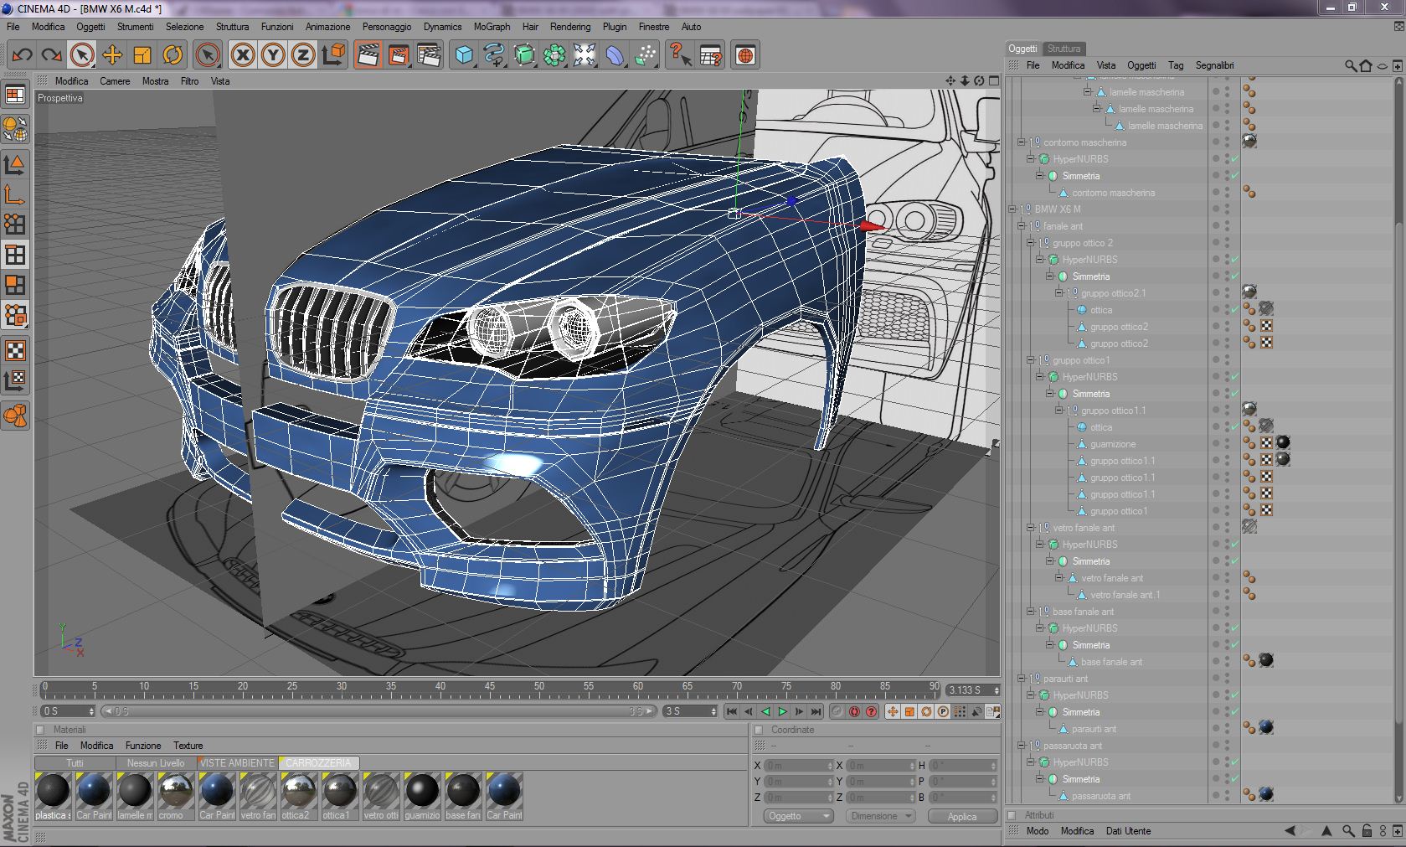
Task: Click the Undo arrow icon
Action: click(x=22, y=55)
